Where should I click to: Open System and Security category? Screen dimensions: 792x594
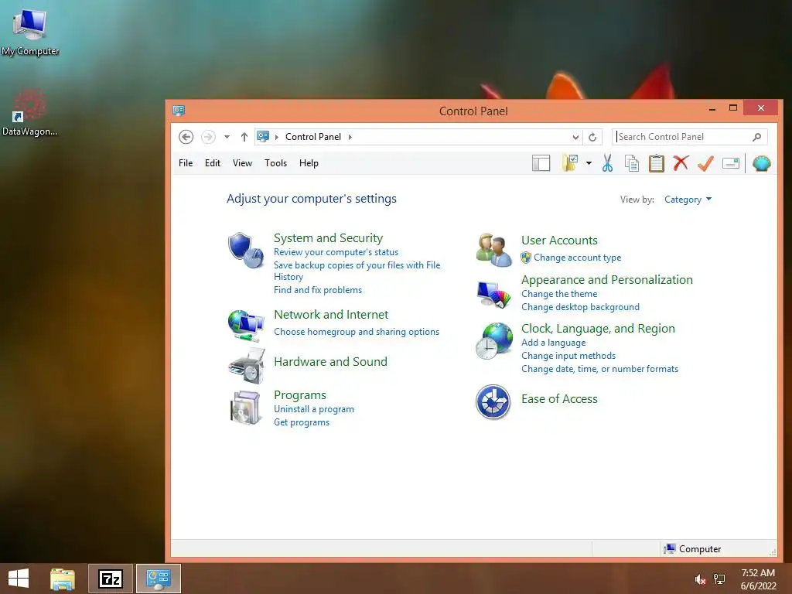[328, 238]
